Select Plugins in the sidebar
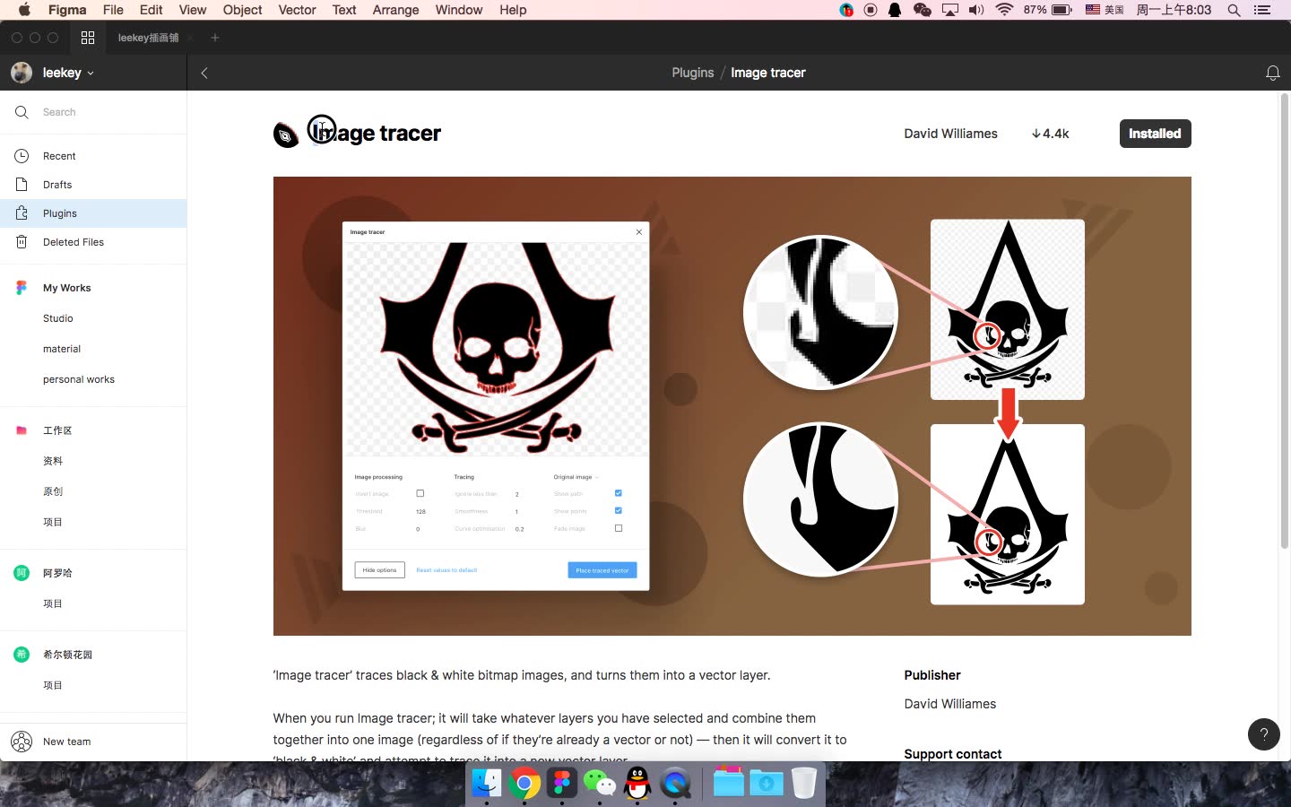This screenshot has width=1291, height=807. (x=93, y=213)
